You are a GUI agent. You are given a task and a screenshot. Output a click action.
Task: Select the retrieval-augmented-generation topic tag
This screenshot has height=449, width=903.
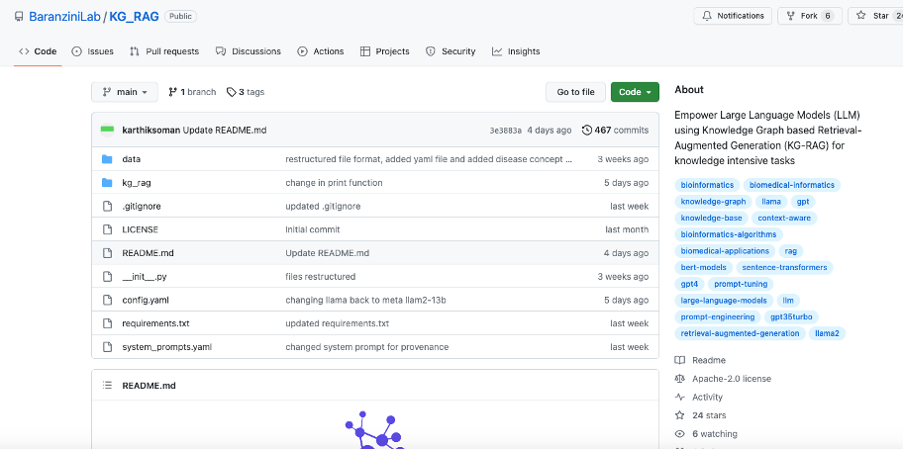click(x=740, y=333)
